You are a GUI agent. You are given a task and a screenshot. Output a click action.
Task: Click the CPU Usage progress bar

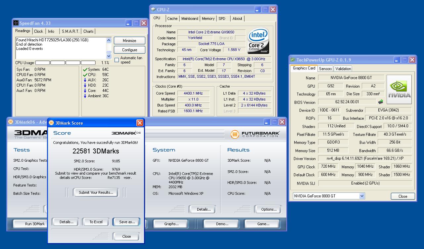point(65,63)
